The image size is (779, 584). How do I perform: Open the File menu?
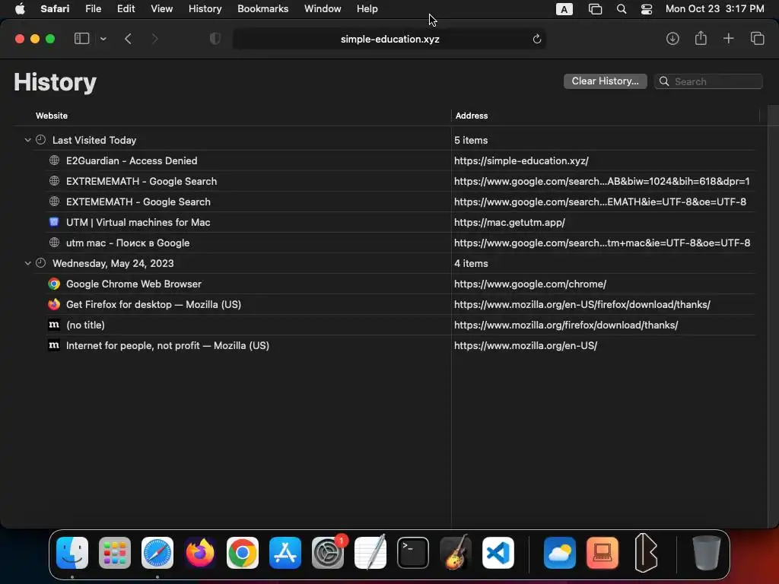(93, 9)
